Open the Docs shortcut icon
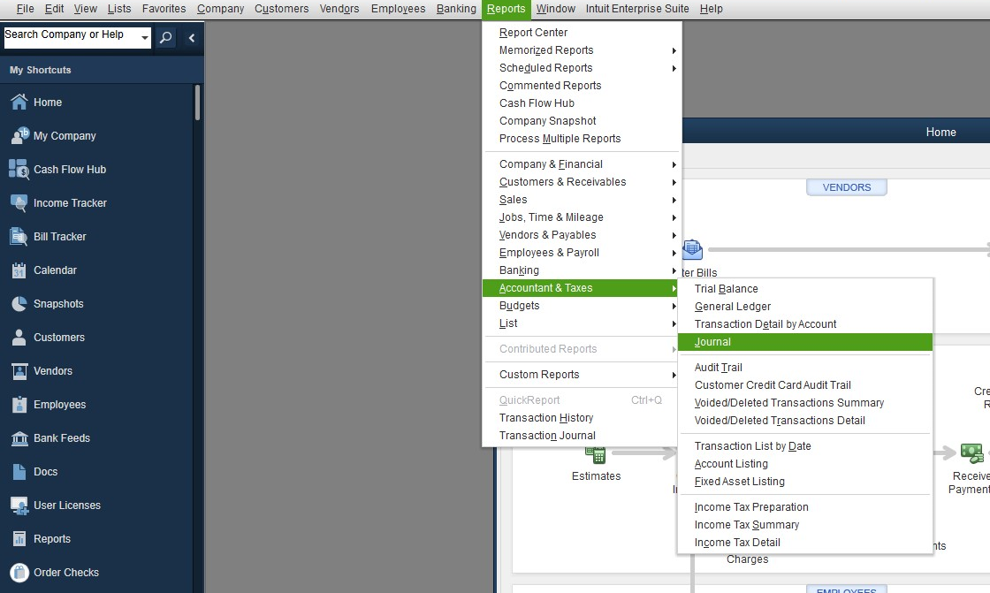990x593 pixels. coord(19,471)
